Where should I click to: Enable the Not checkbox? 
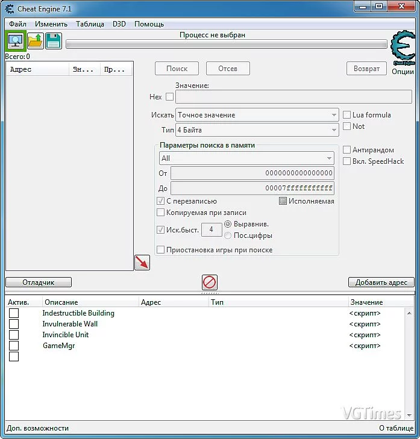(x=347, y=126)
